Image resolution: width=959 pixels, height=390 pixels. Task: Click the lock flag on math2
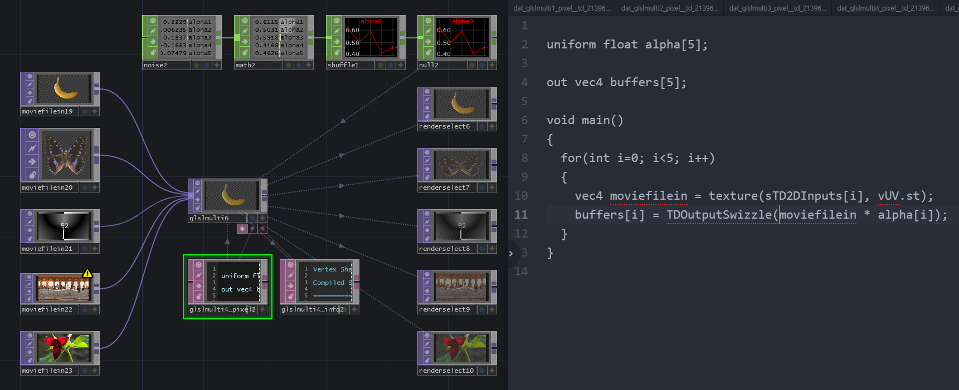(x=245, y=52)
